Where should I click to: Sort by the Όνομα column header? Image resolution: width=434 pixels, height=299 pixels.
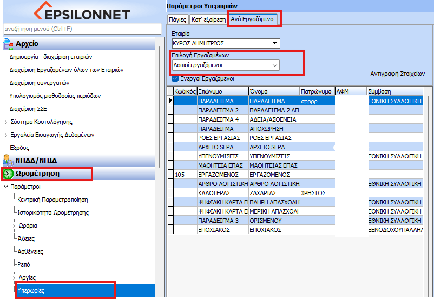pyautogui.click(x=274, y=91)
